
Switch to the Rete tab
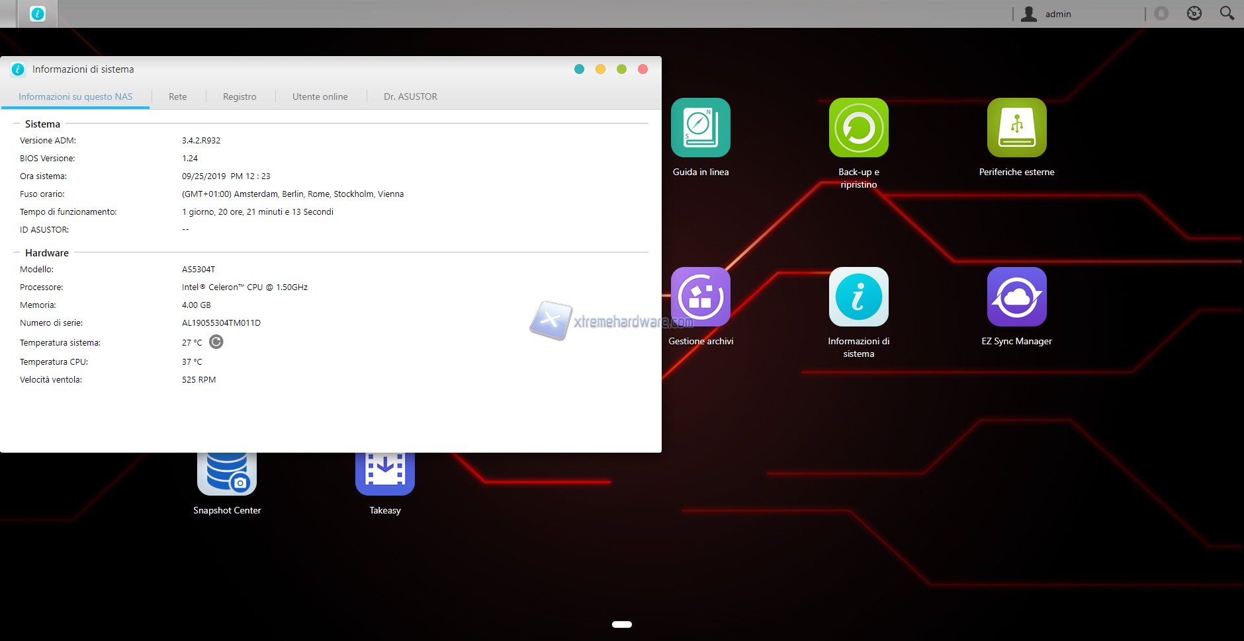click(177, 96)
